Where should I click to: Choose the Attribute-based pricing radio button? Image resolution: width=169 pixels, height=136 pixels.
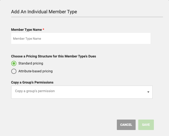14,71
